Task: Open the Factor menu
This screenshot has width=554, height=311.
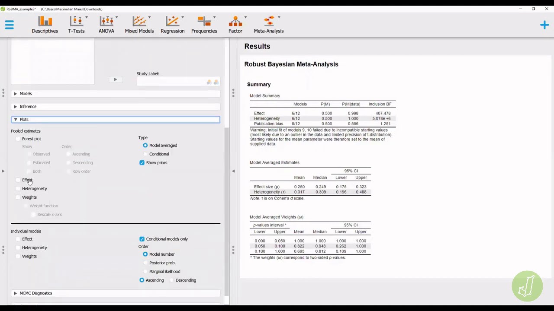Action: tap(235, 25)
